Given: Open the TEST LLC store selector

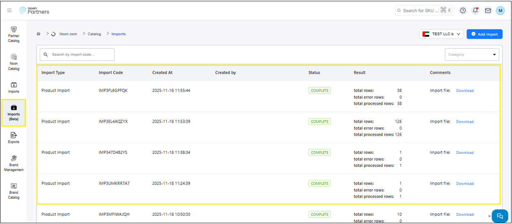Looking at the screenshot, I should 441,34.
